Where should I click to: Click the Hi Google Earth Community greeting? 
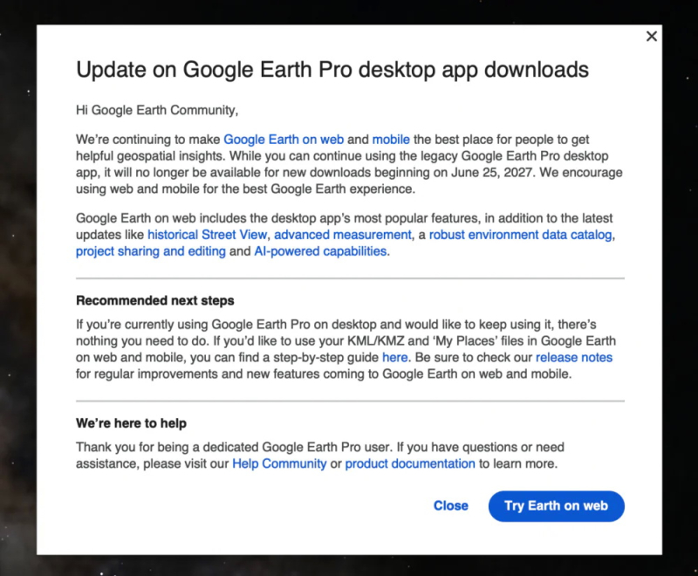tap(157, 110)
